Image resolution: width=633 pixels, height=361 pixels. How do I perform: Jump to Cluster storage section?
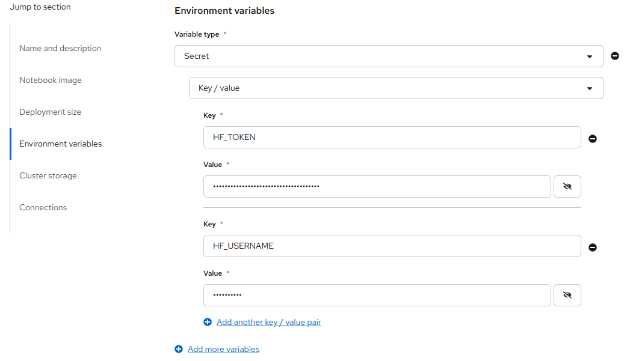tap(48, 175)
